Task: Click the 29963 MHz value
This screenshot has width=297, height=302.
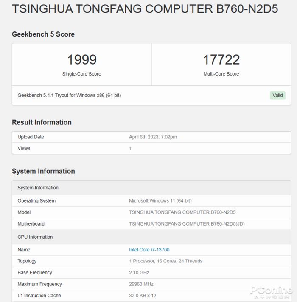Action: 141,284
